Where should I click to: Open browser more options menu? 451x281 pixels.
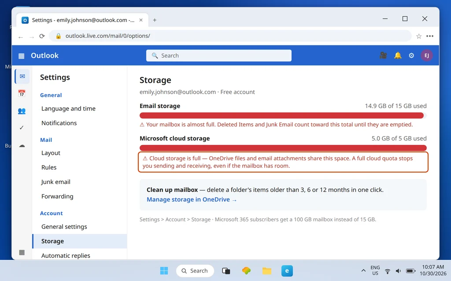[x=430, y=36]
